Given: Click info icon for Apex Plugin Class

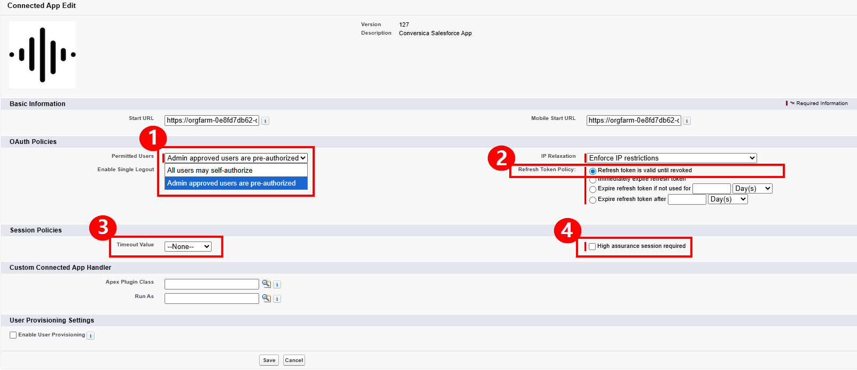Looking at the screenshot, I should coord(277,285).
